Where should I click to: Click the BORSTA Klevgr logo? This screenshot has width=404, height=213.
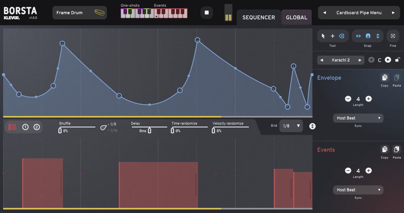coord(20,13)
